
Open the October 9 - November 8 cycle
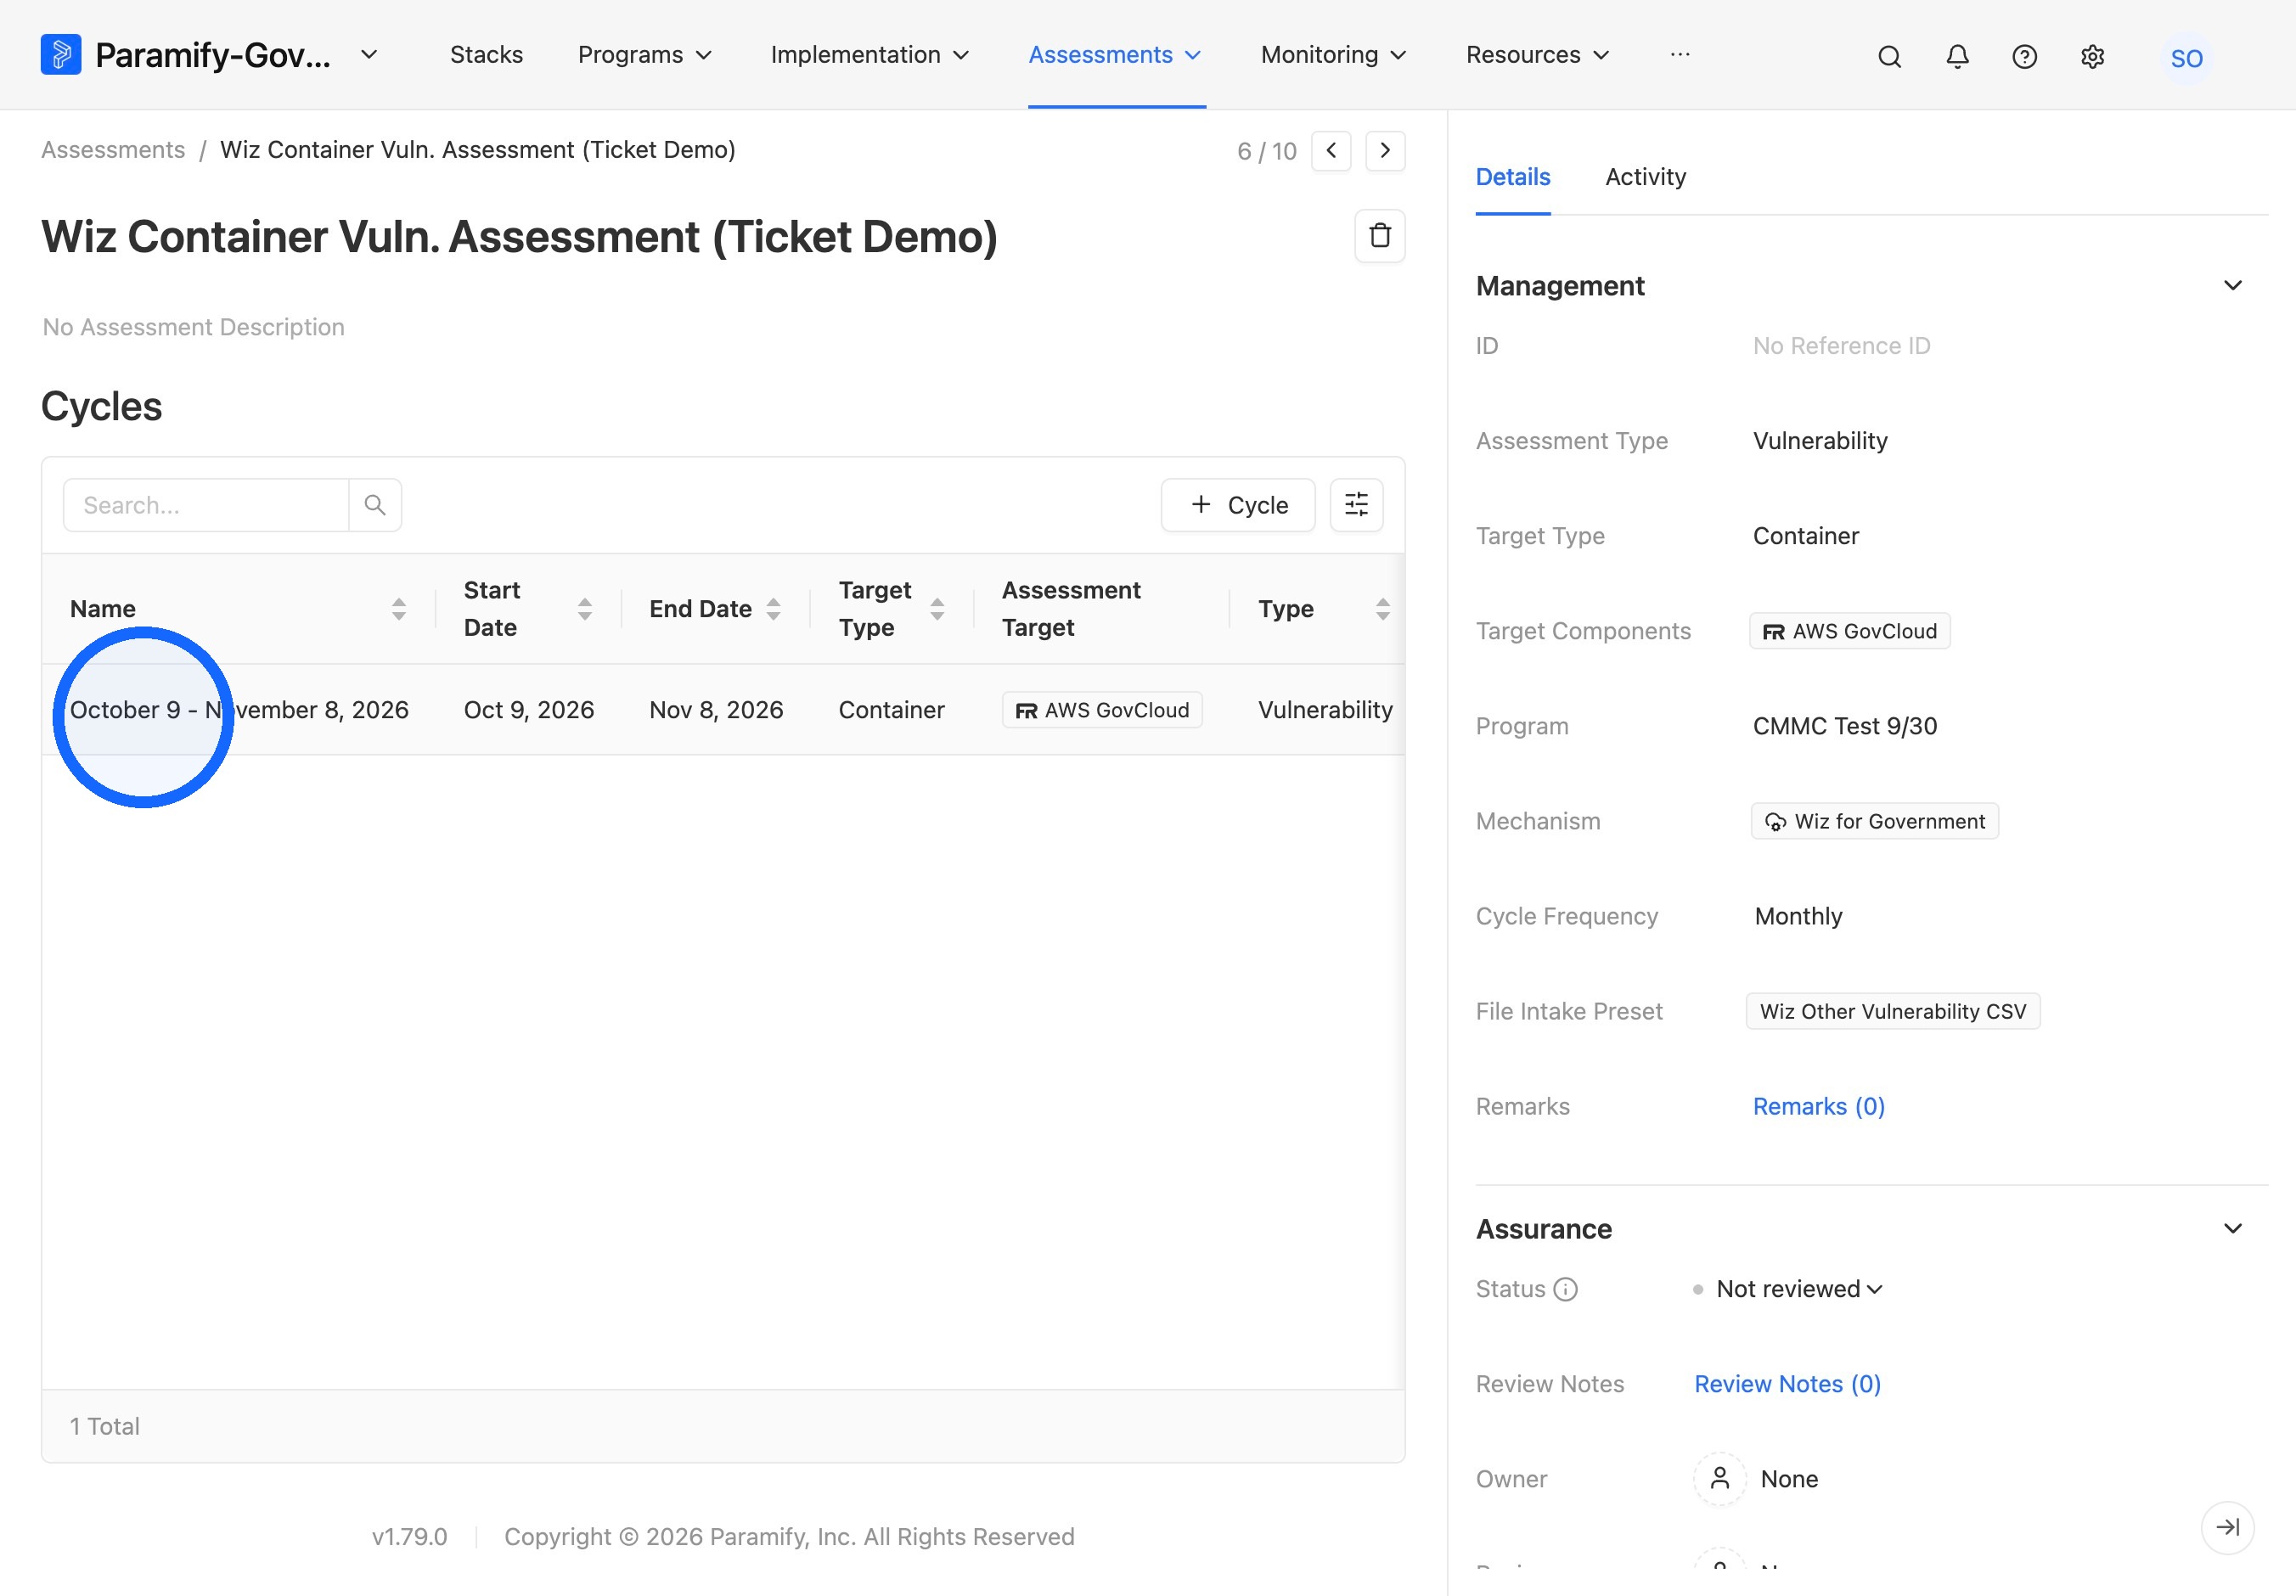click(x=239, y=710)
